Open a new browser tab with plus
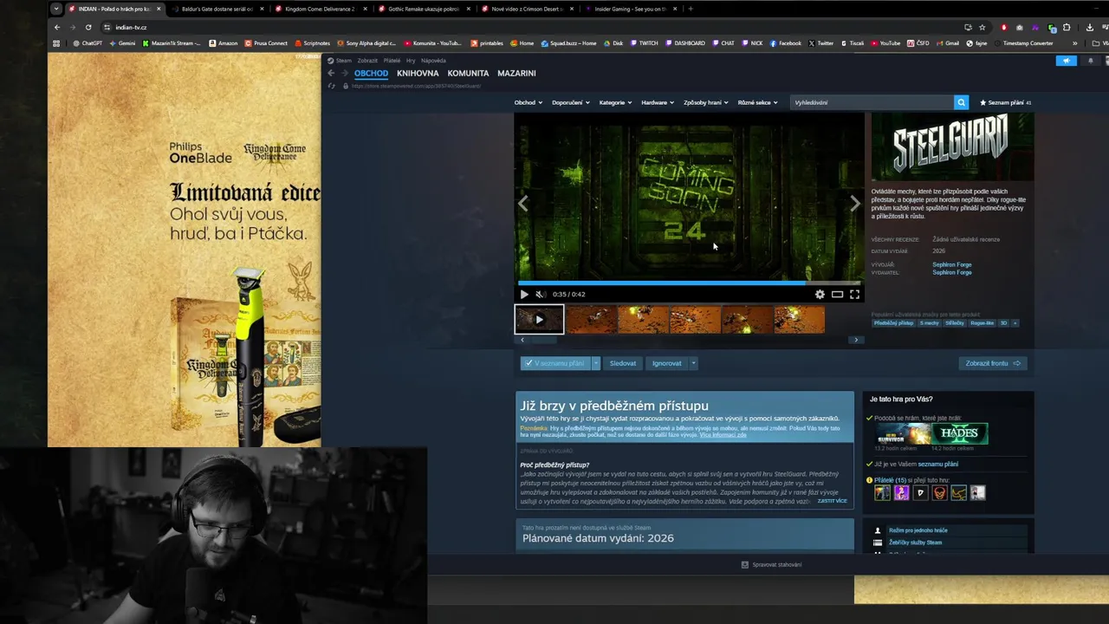The height and width of the screenshot is (624, 1109). pyautogui.click(x=691, y=9)
